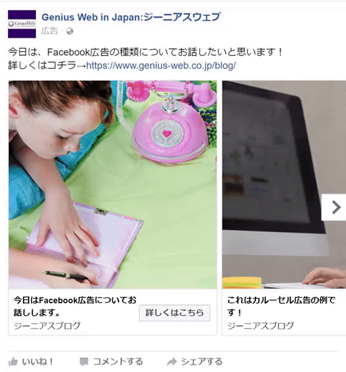Open the genius-web.co.jp blog link

pos(161,66)
